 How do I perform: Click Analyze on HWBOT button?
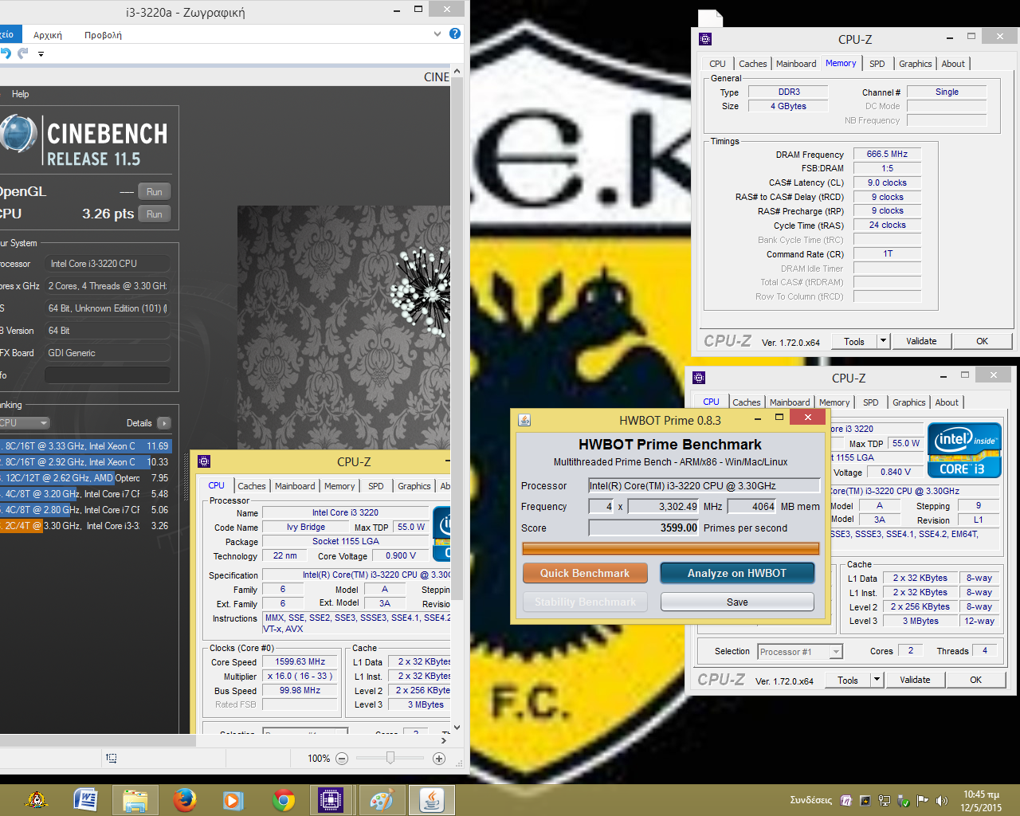[737, 573]
